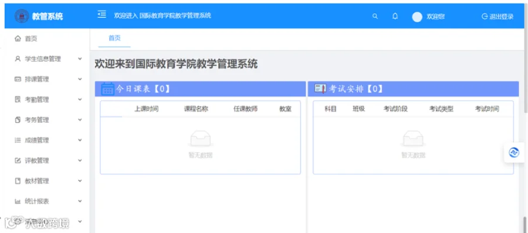Click the 评教管理 edit icon

click(18, 161)
